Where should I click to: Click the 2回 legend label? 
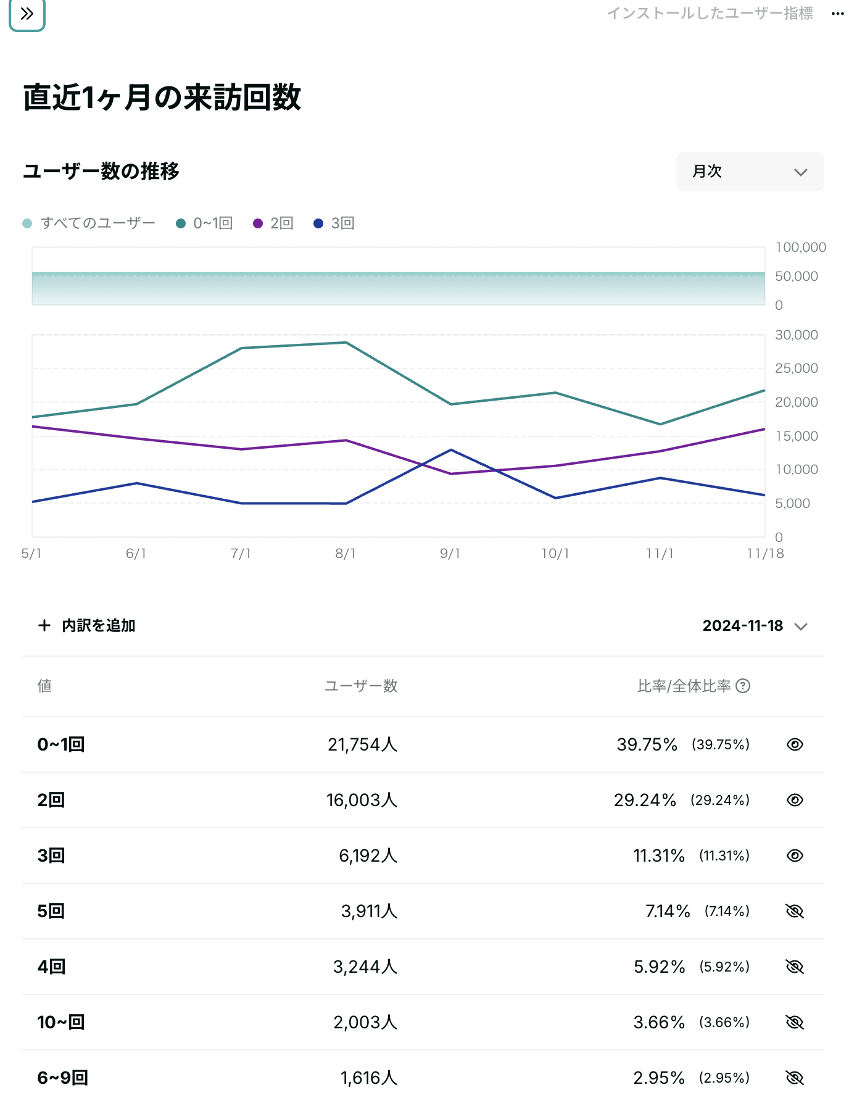pyautogui.click(x=282, y=223)
